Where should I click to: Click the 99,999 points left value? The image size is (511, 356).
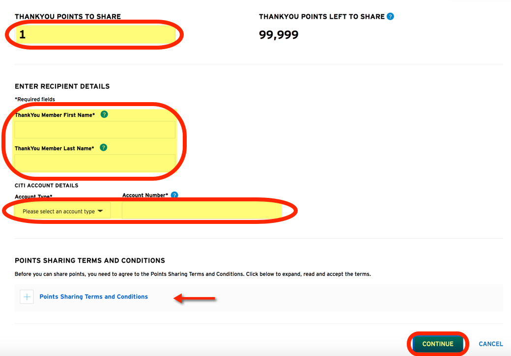pyautogui.click(x=279, y=35)
